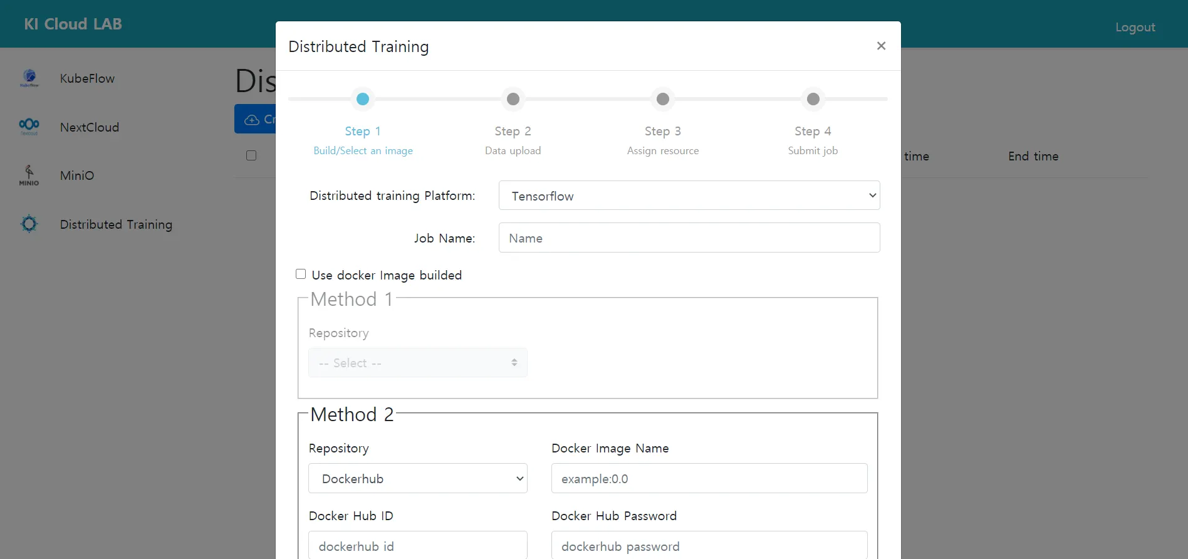1188x559 pixels.
Task: Click the NextCloud logo icon in sidebar
Action: [29, 127]
